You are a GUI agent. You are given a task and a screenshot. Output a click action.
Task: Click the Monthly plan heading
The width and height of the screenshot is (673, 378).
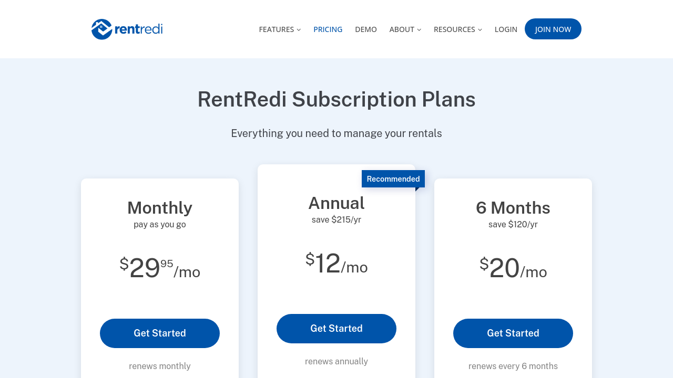[x=160, y=208]
